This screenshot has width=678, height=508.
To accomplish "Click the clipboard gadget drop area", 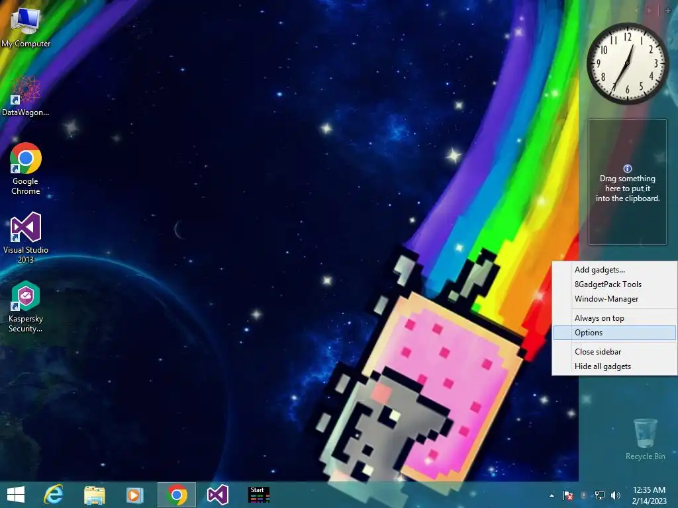I will pyautogui.click(x=628, y=182).
